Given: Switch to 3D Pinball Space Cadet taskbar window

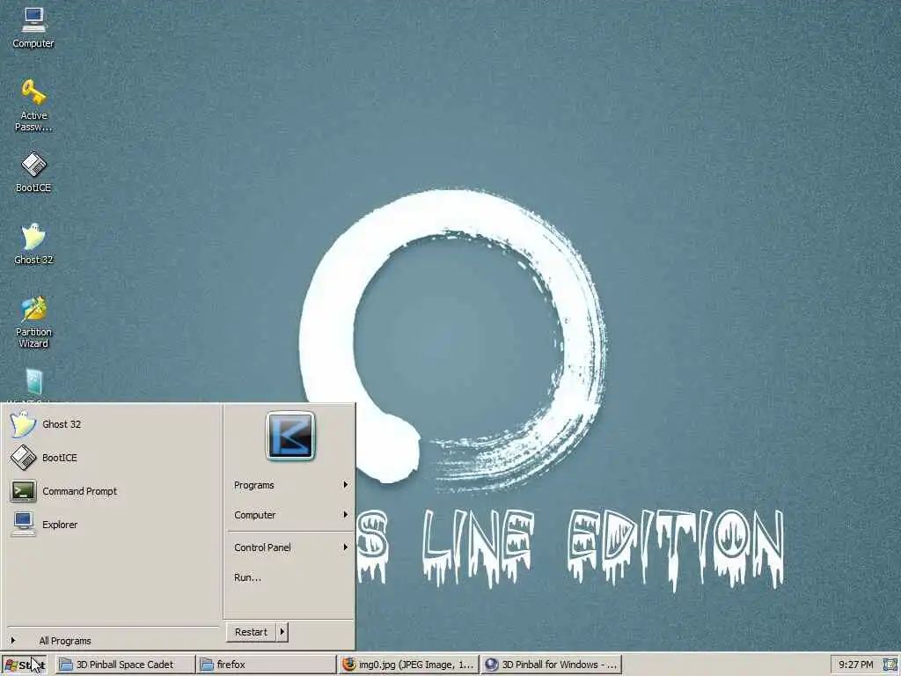Looking at the screenshot, I should pyautogui.click(x=125, y=665).
